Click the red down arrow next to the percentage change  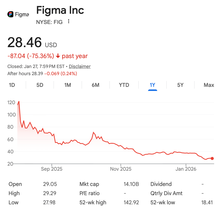pyautogui.click(x=58, y=56)
